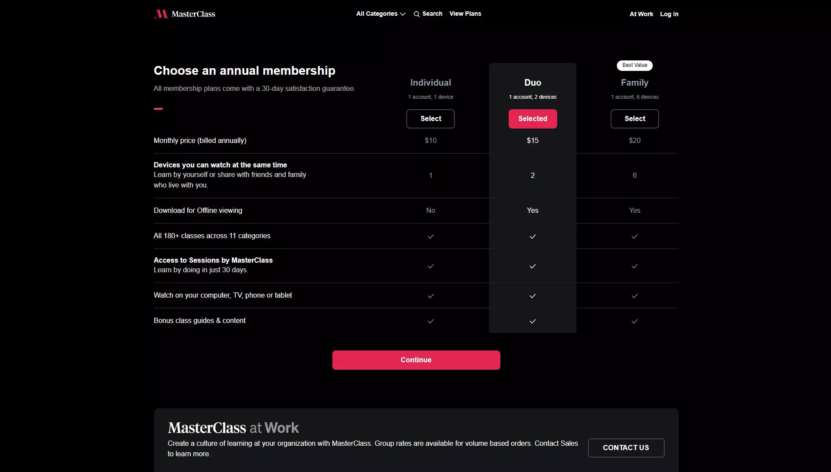The height and width of the screenshot is (472, 831).
Task: Click 'No' for Individual offline download
Action: click(430, 210)
